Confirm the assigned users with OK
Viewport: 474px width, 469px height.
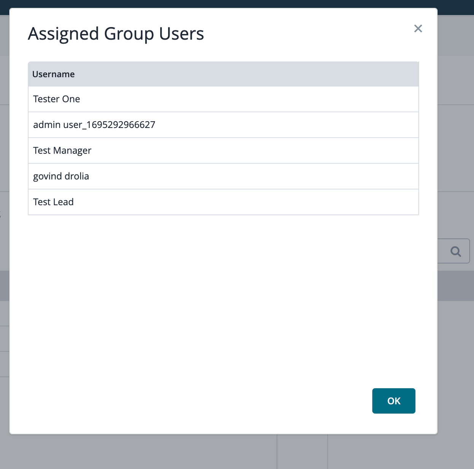[x=394, y=401]
